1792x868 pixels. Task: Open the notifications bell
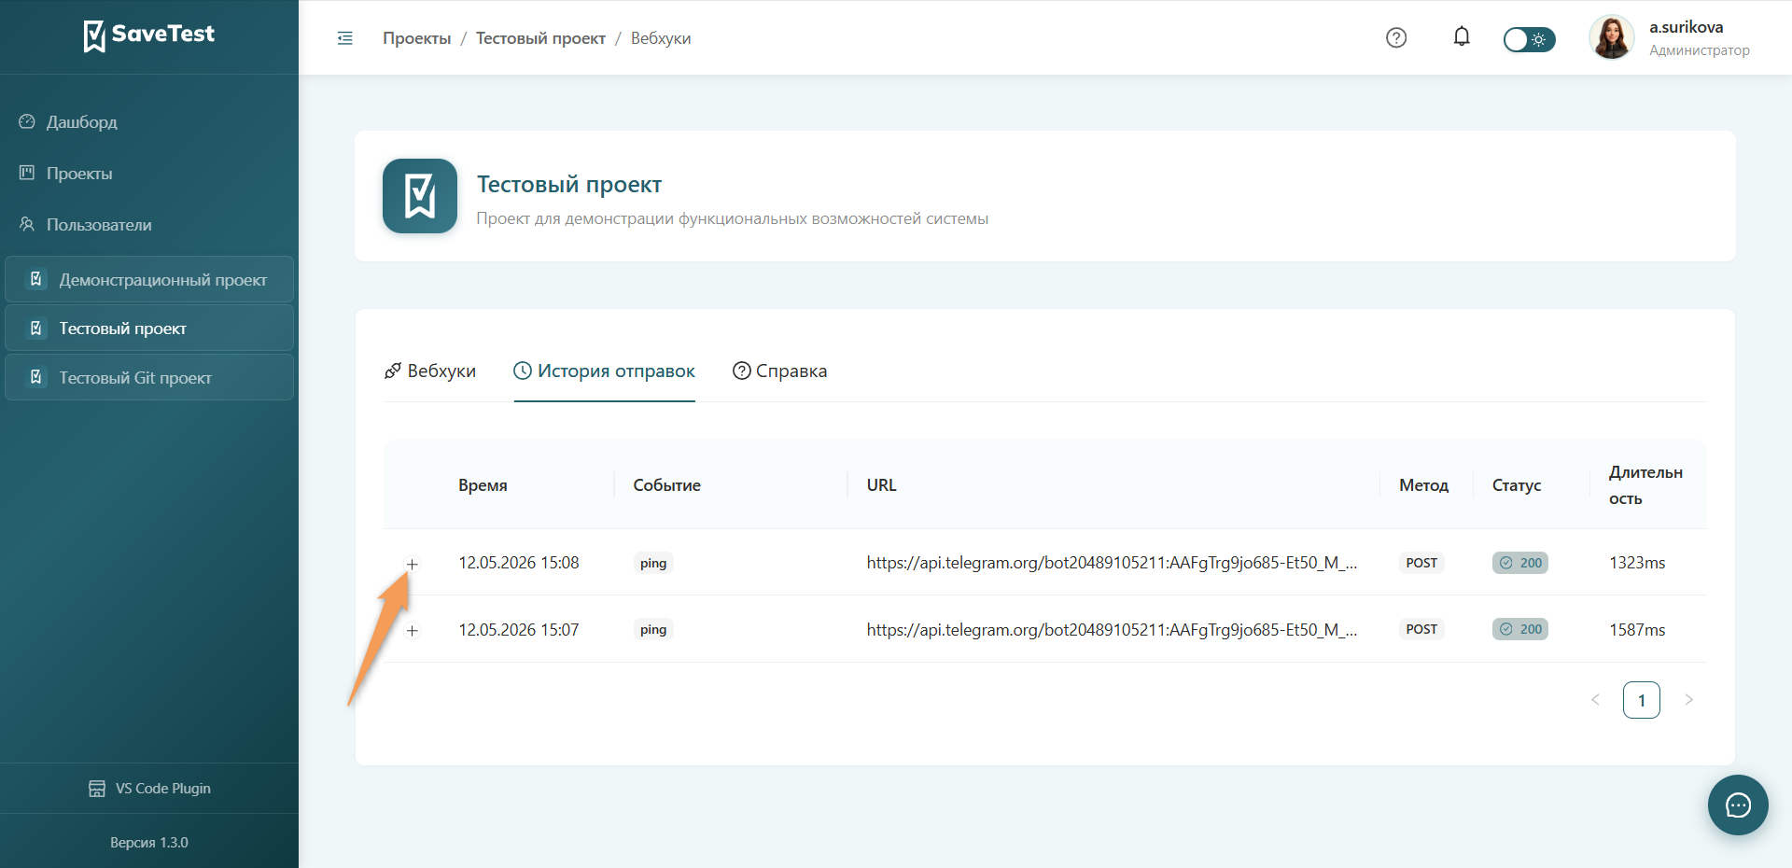tap(1462, 37)
